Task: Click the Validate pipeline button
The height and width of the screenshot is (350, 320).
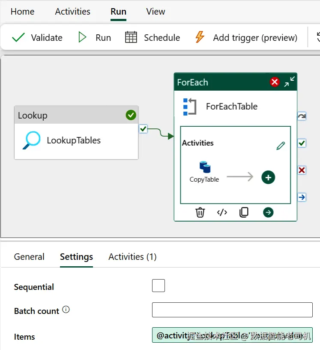Action: click(x=37, y=38)
